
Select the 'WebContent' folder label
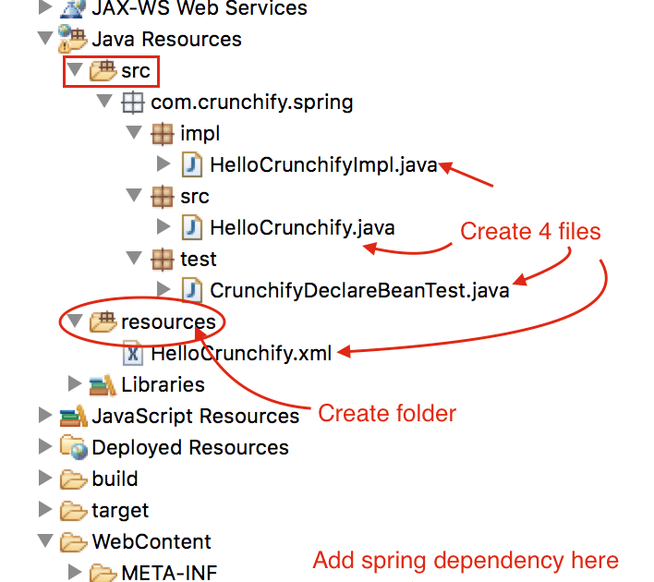[151, 542]
